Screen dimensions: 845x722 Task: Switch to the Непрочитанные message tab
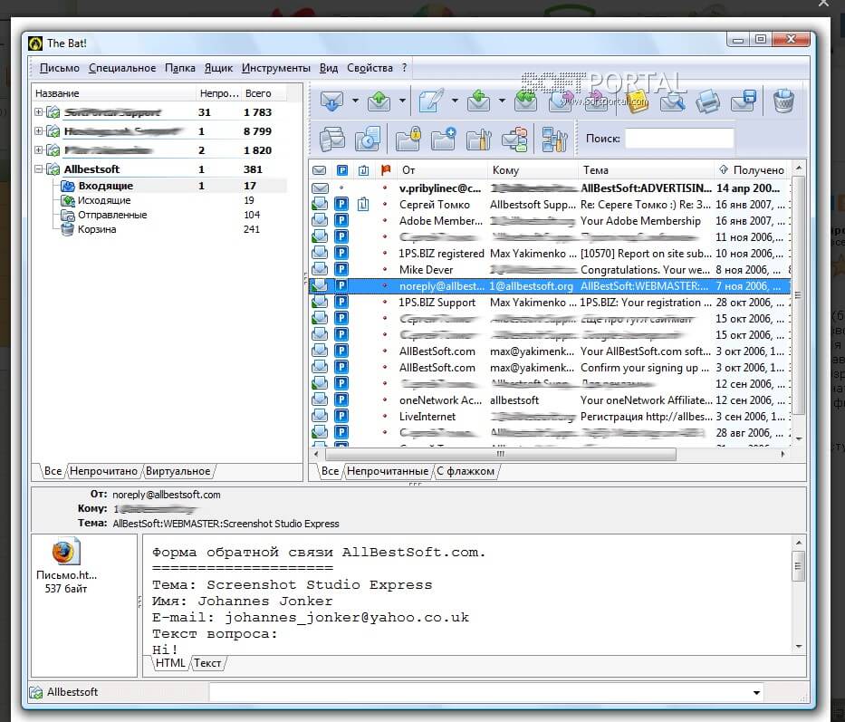tap(388, 471)
